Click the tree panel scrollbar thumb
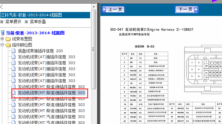The height and width of the screenshot is (124, 222). 93,49
